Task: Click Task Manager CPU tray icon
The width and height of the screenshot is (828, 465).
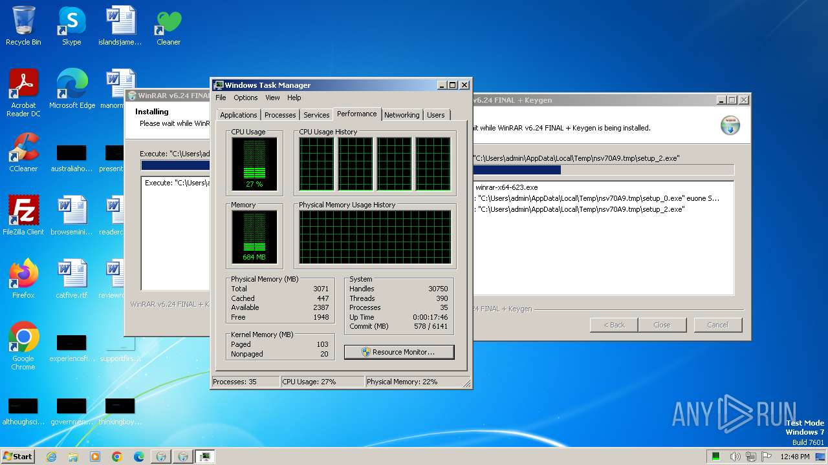Action: pos(716,457)
